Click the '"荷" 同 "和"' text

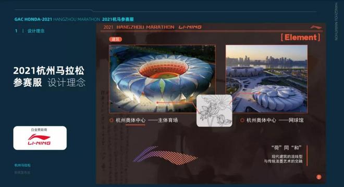pyautogui.click(x=287, y=148)
